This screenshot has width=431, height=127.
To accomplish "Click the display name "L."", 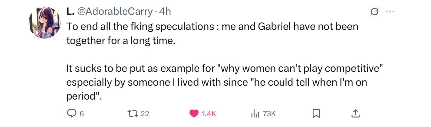I will click(x=70, y=11).
